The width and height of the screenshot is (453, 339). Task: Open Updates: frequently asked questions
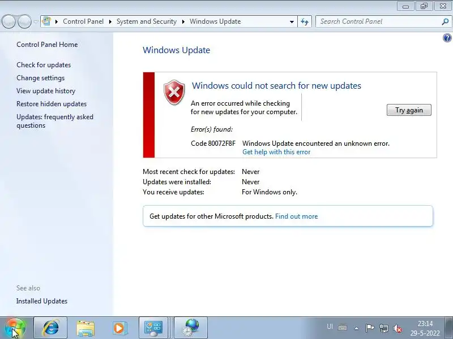tap(55, 121)
